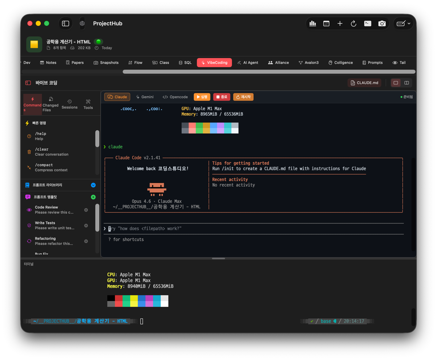This screenshot has height=360, width=437.
Task: Switch the engine to Gemini
Action: (145, 97)
